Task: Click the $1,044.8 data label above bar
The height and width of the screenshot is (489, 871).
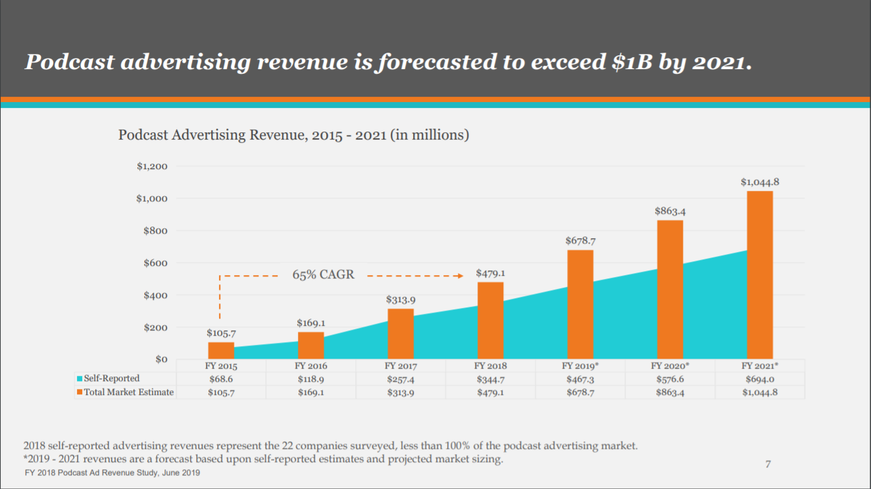Action: click(760, 182)
